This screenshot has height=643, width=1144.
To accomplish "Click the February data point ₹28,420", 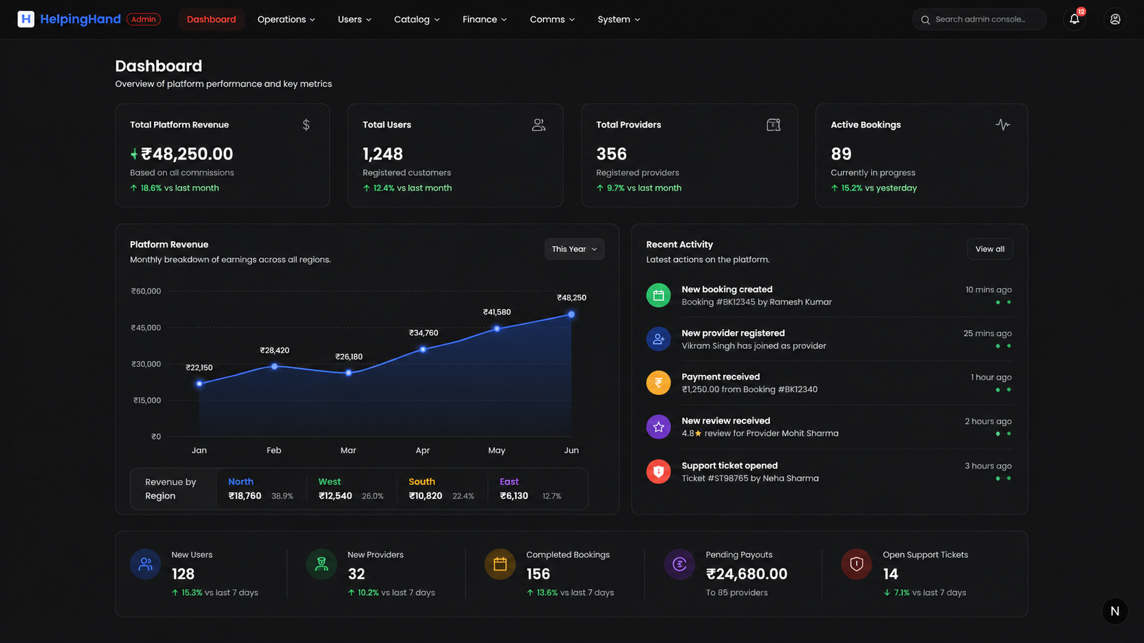I will (x=274, y=367).
